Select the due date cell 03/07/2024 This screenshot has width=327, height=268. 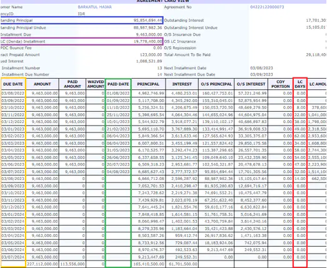coord(13,257)
